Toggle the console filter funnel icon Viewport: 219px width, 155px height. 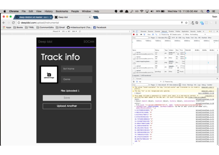click(x=137, y=82)
